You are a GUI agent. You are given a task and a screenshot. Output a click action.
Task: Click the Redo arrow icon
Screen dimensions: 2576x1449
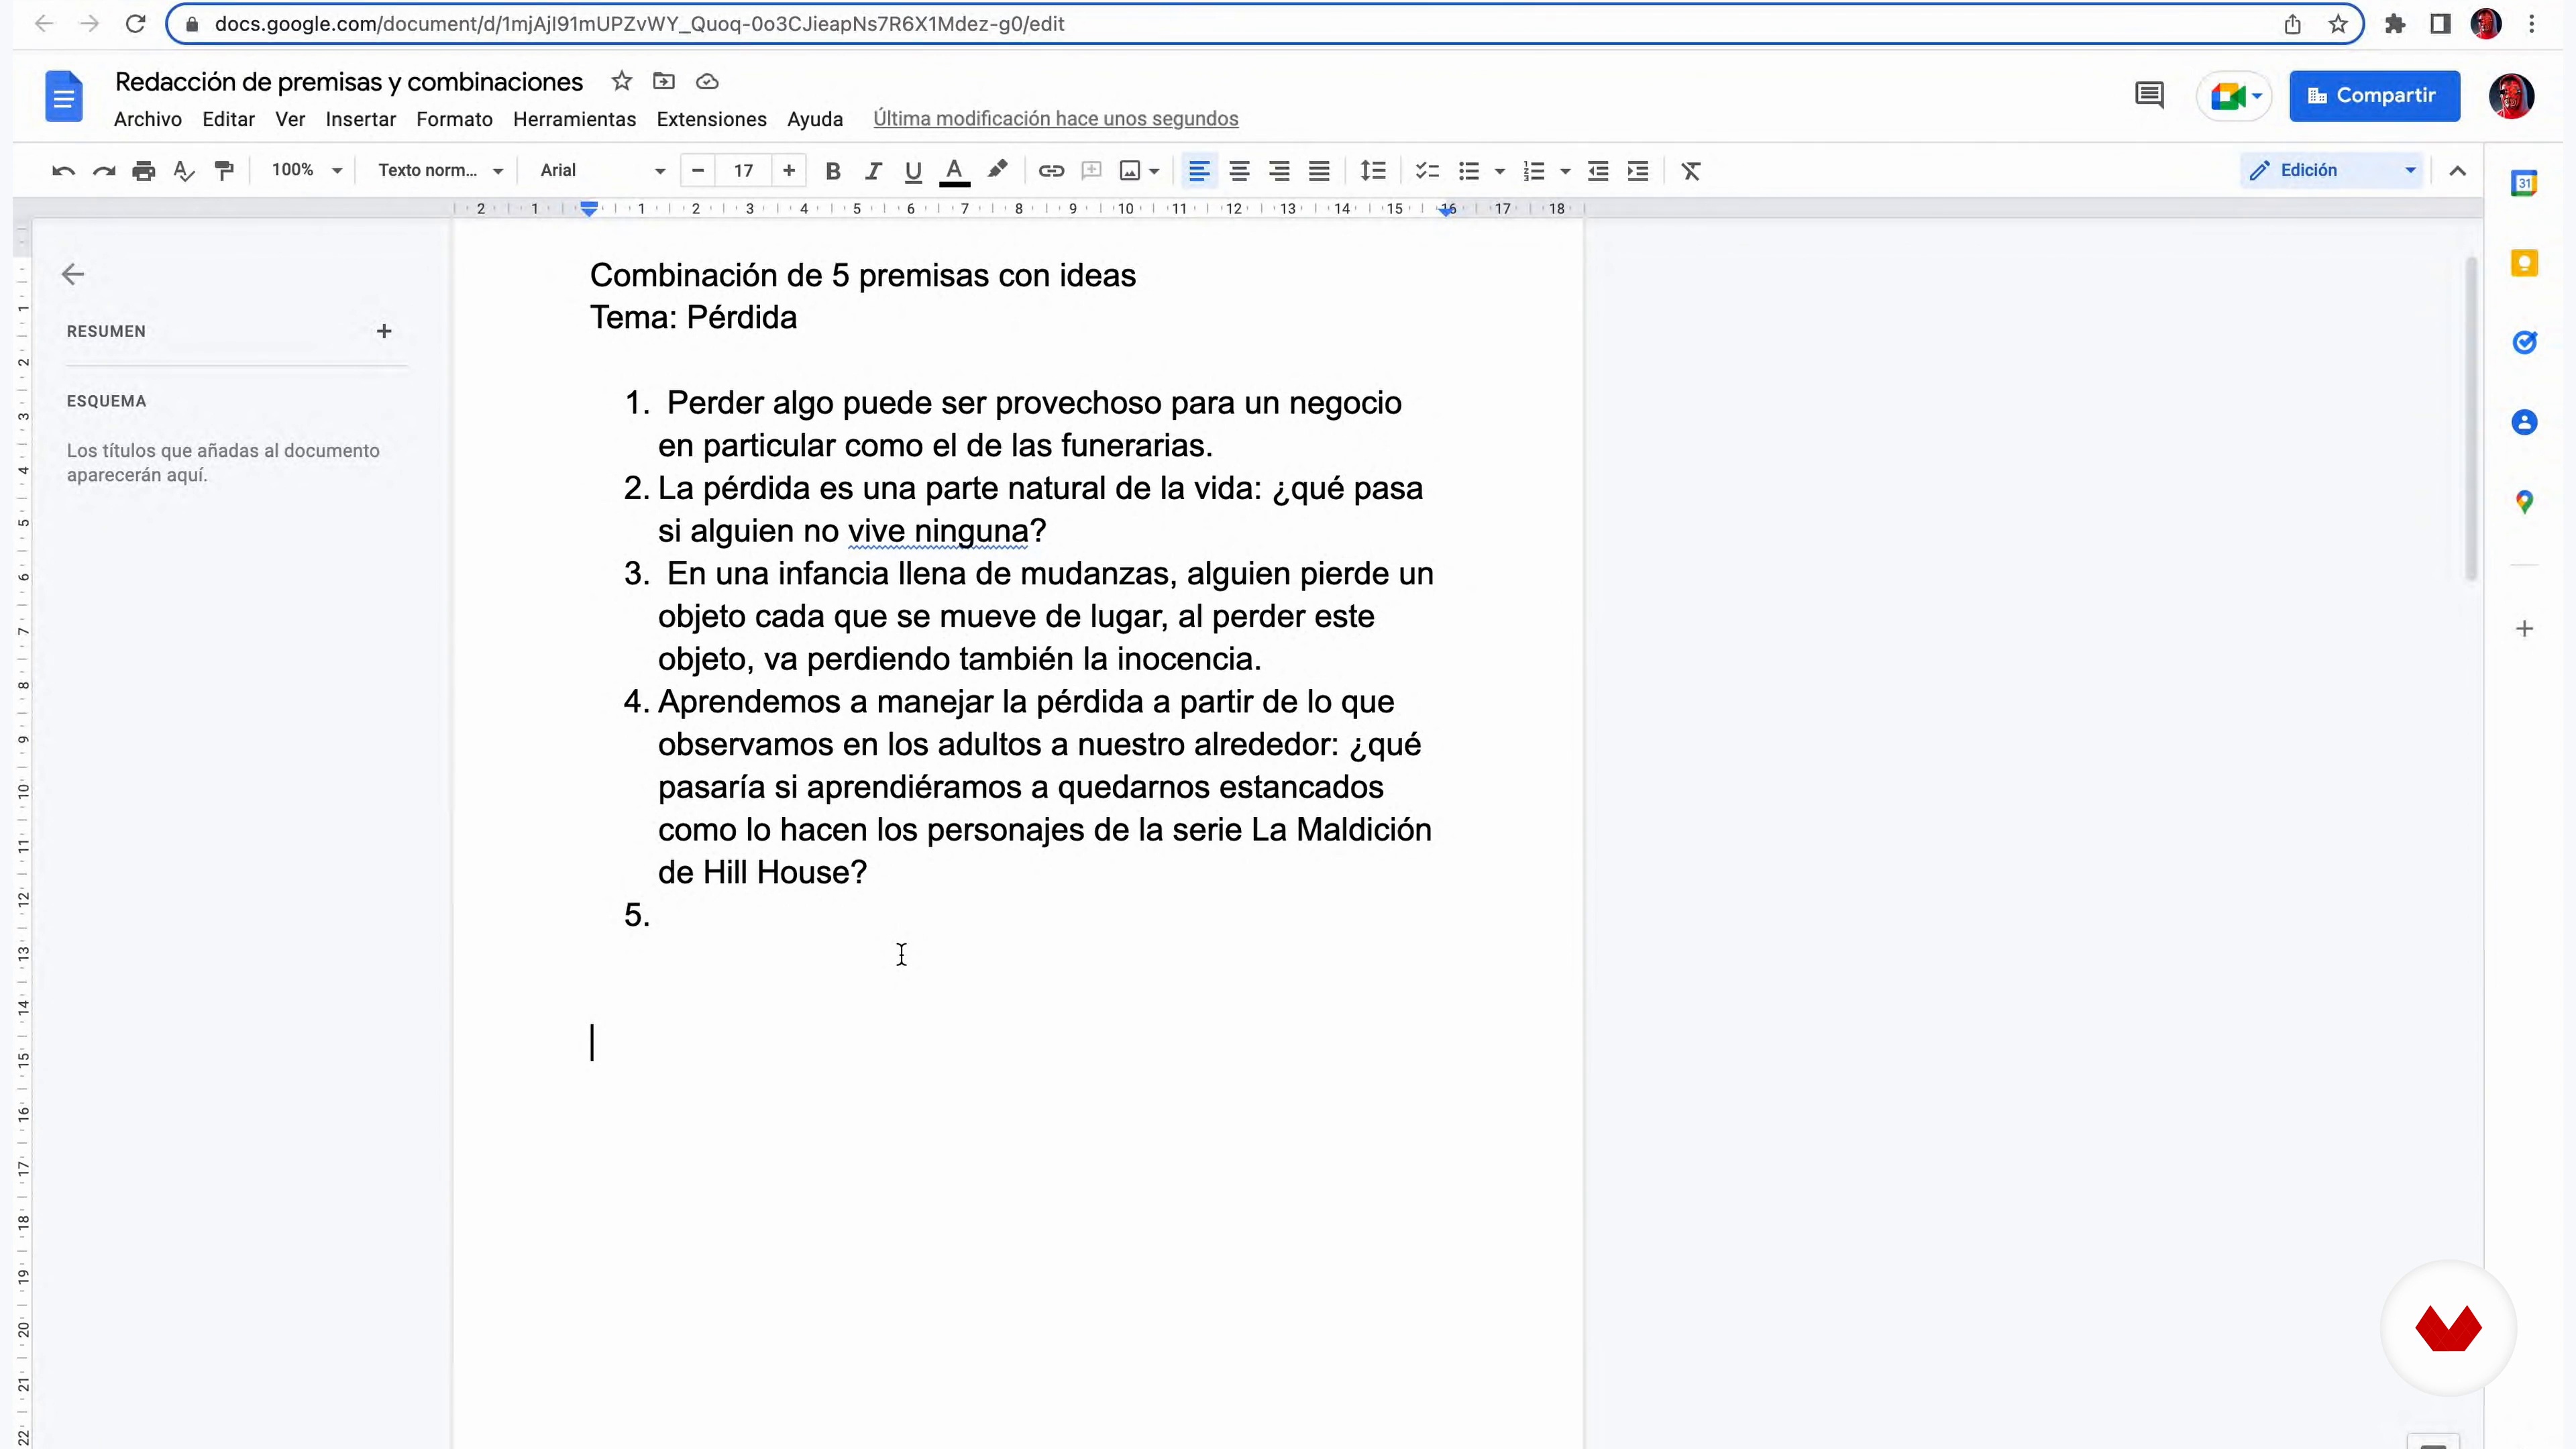104,171
